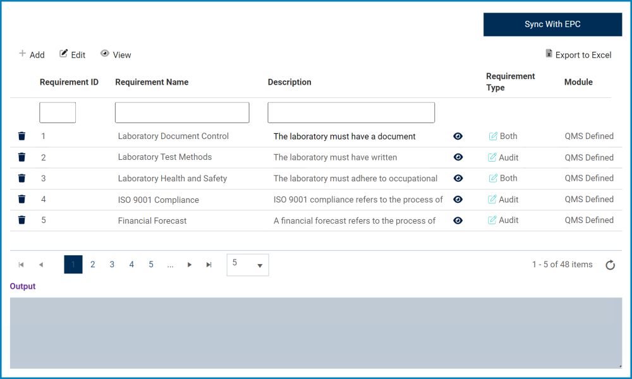Go to next page arrow
Viewport: 632px width, 379px height.
(190, 265)
